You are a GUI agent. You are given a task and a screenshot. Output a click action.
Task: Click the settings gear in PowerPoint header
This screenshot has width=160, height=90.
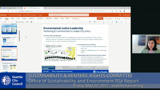click(120, 15)
